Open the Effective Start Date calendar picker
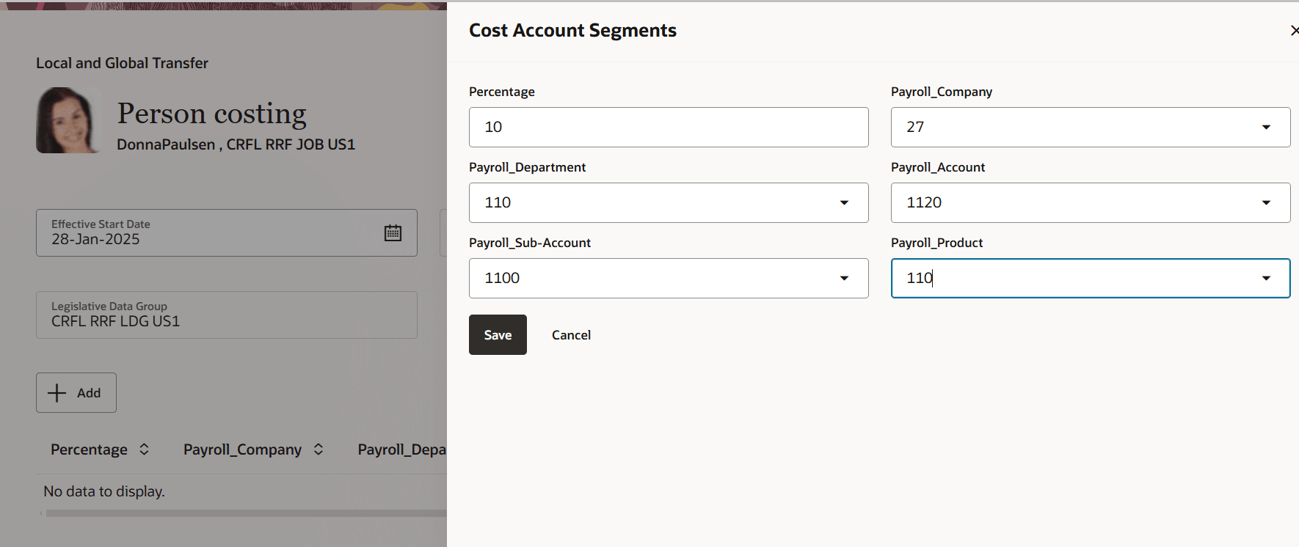The width and height of the screenshot is (1299, 547). pos(393,233)
